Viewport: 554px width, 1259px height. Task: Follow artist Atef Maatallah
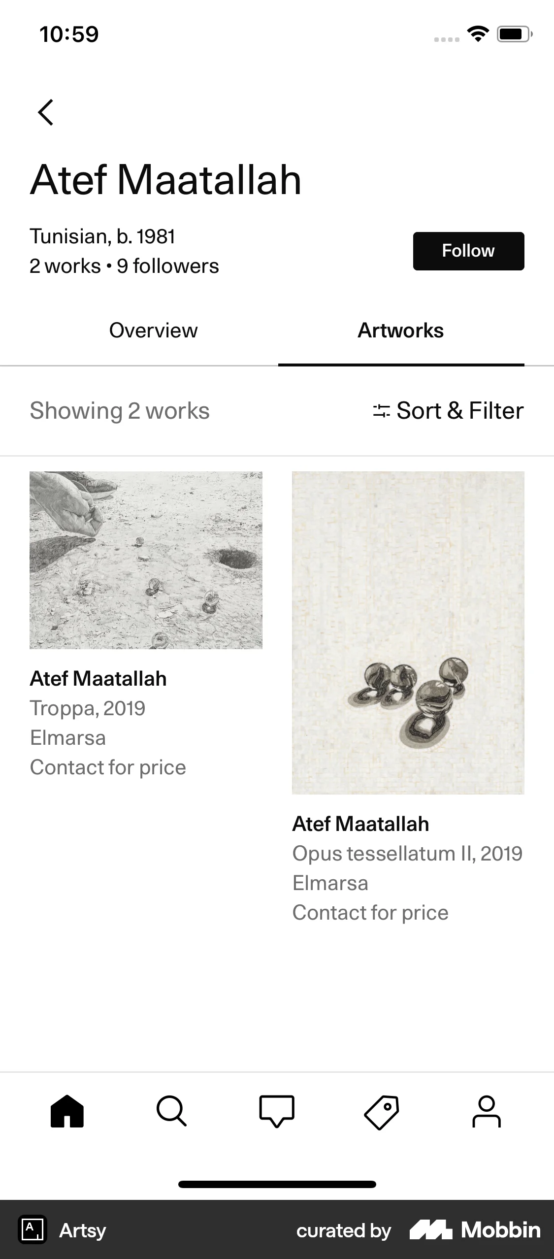click(x=468, y=251)
